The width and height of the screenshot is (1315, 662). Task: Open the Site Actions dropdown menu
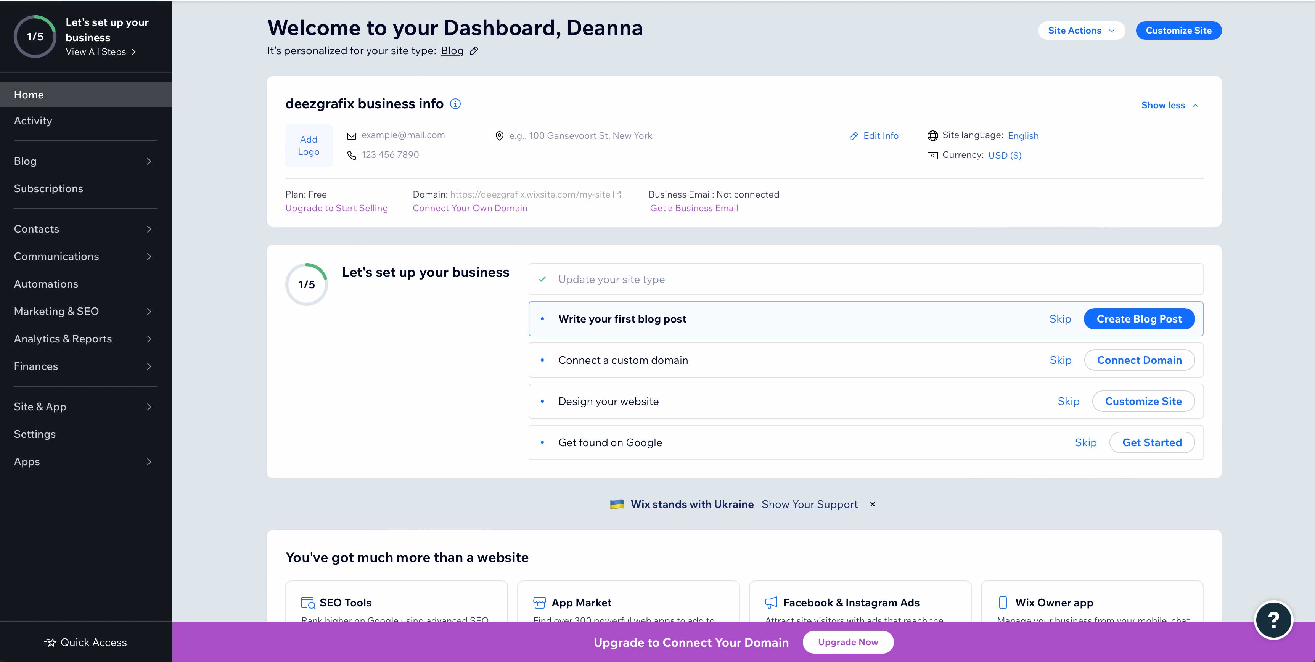coord(1081,31)
